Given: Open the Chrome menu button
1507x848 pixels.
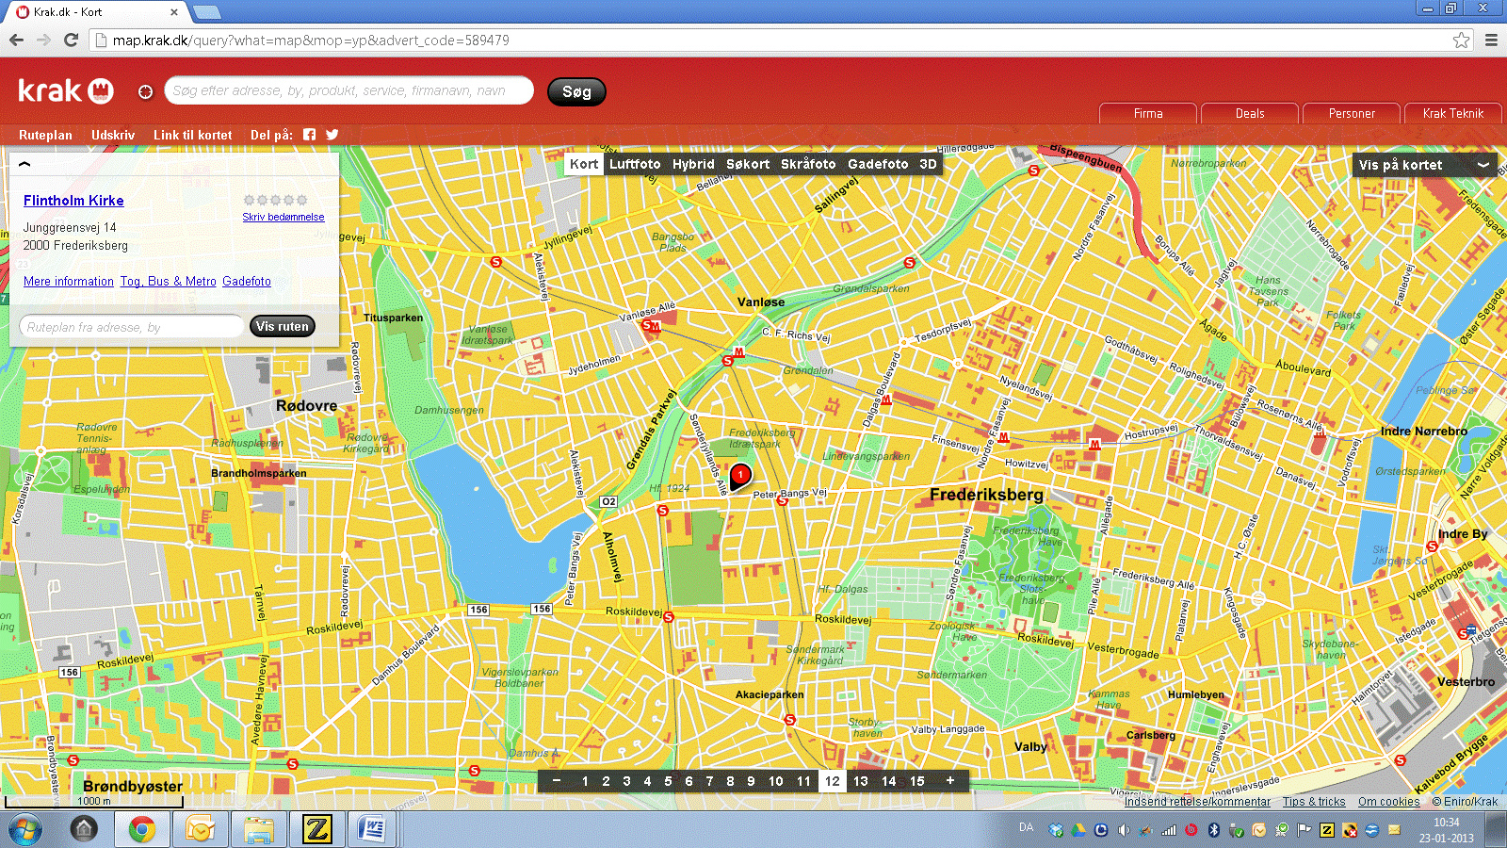Looking at the screenshot, I should click(1491, 40).
